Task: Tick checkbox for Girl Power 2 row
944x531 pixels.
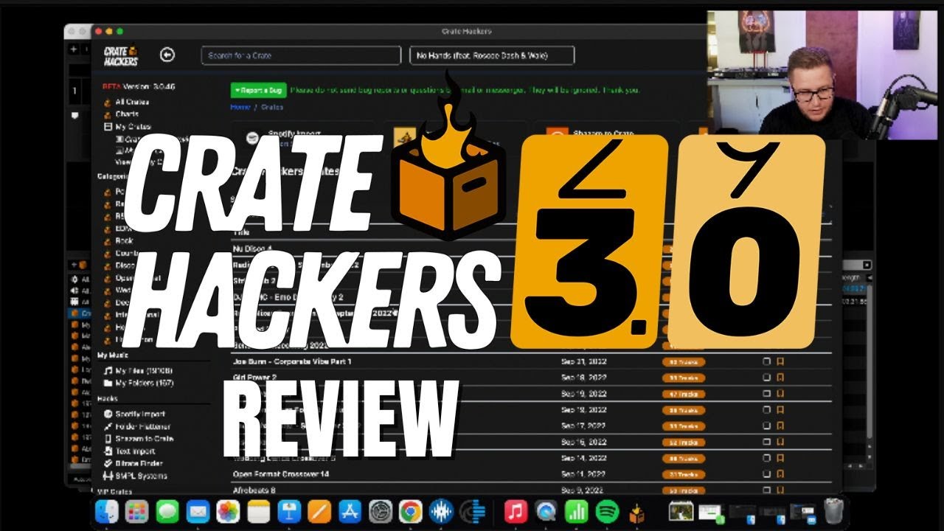Action: click(767, 378)
